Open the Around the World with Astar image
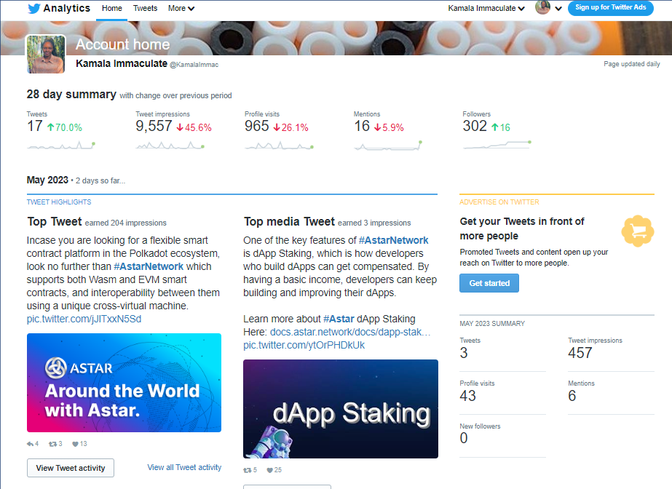The width and height of the screenshot is (672, 489). pos(124,383)
